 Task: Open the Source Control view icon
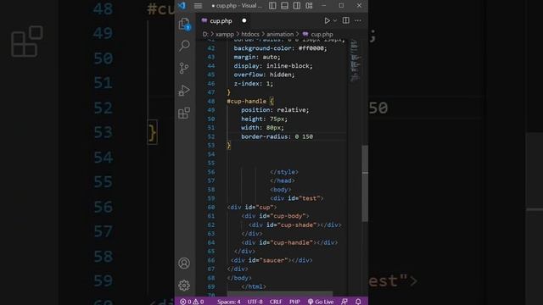tap(184, 68)
